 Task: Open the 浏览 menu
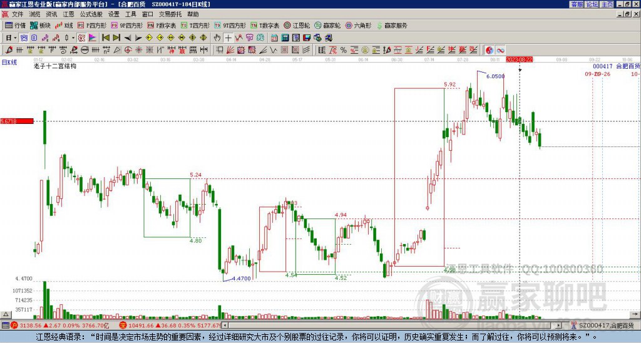point(35,14)
